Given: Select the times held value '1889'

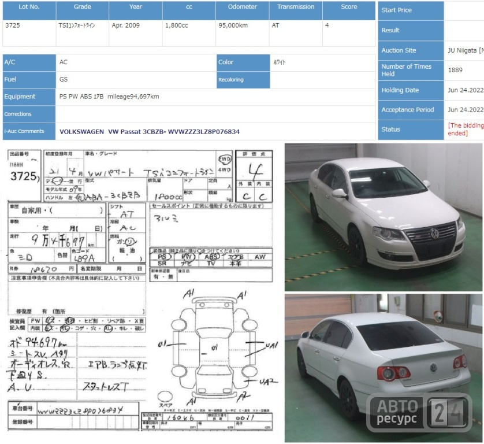Looking at the screenshot, I should click(455, 70).
